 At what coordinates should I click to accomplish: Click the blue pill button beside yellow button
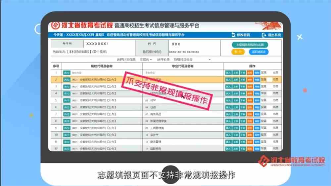(x=259, y=52)
